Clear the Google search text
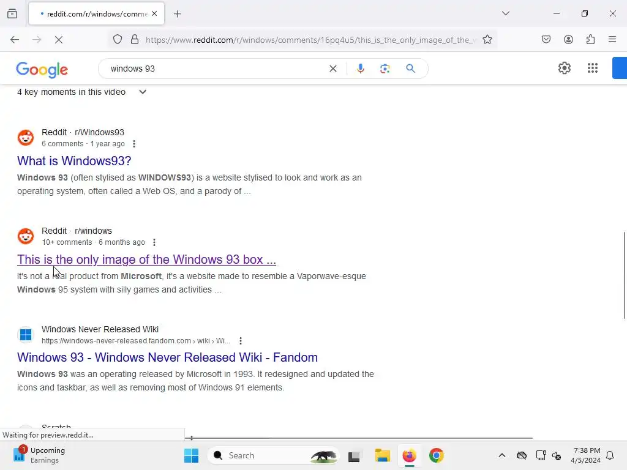Screen dimensions: 627x470 pyautogui.click(x=332, y=69)
